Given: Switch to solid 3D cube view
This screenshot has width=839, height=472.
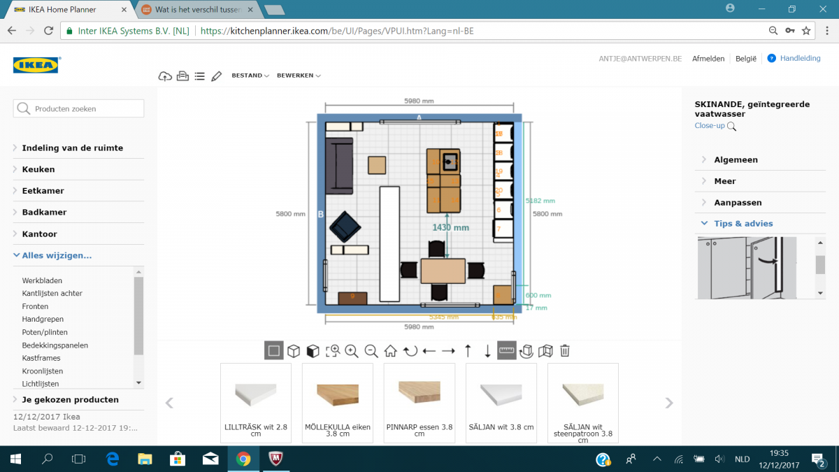Looking at the screenshot, I should coord(313,351).
